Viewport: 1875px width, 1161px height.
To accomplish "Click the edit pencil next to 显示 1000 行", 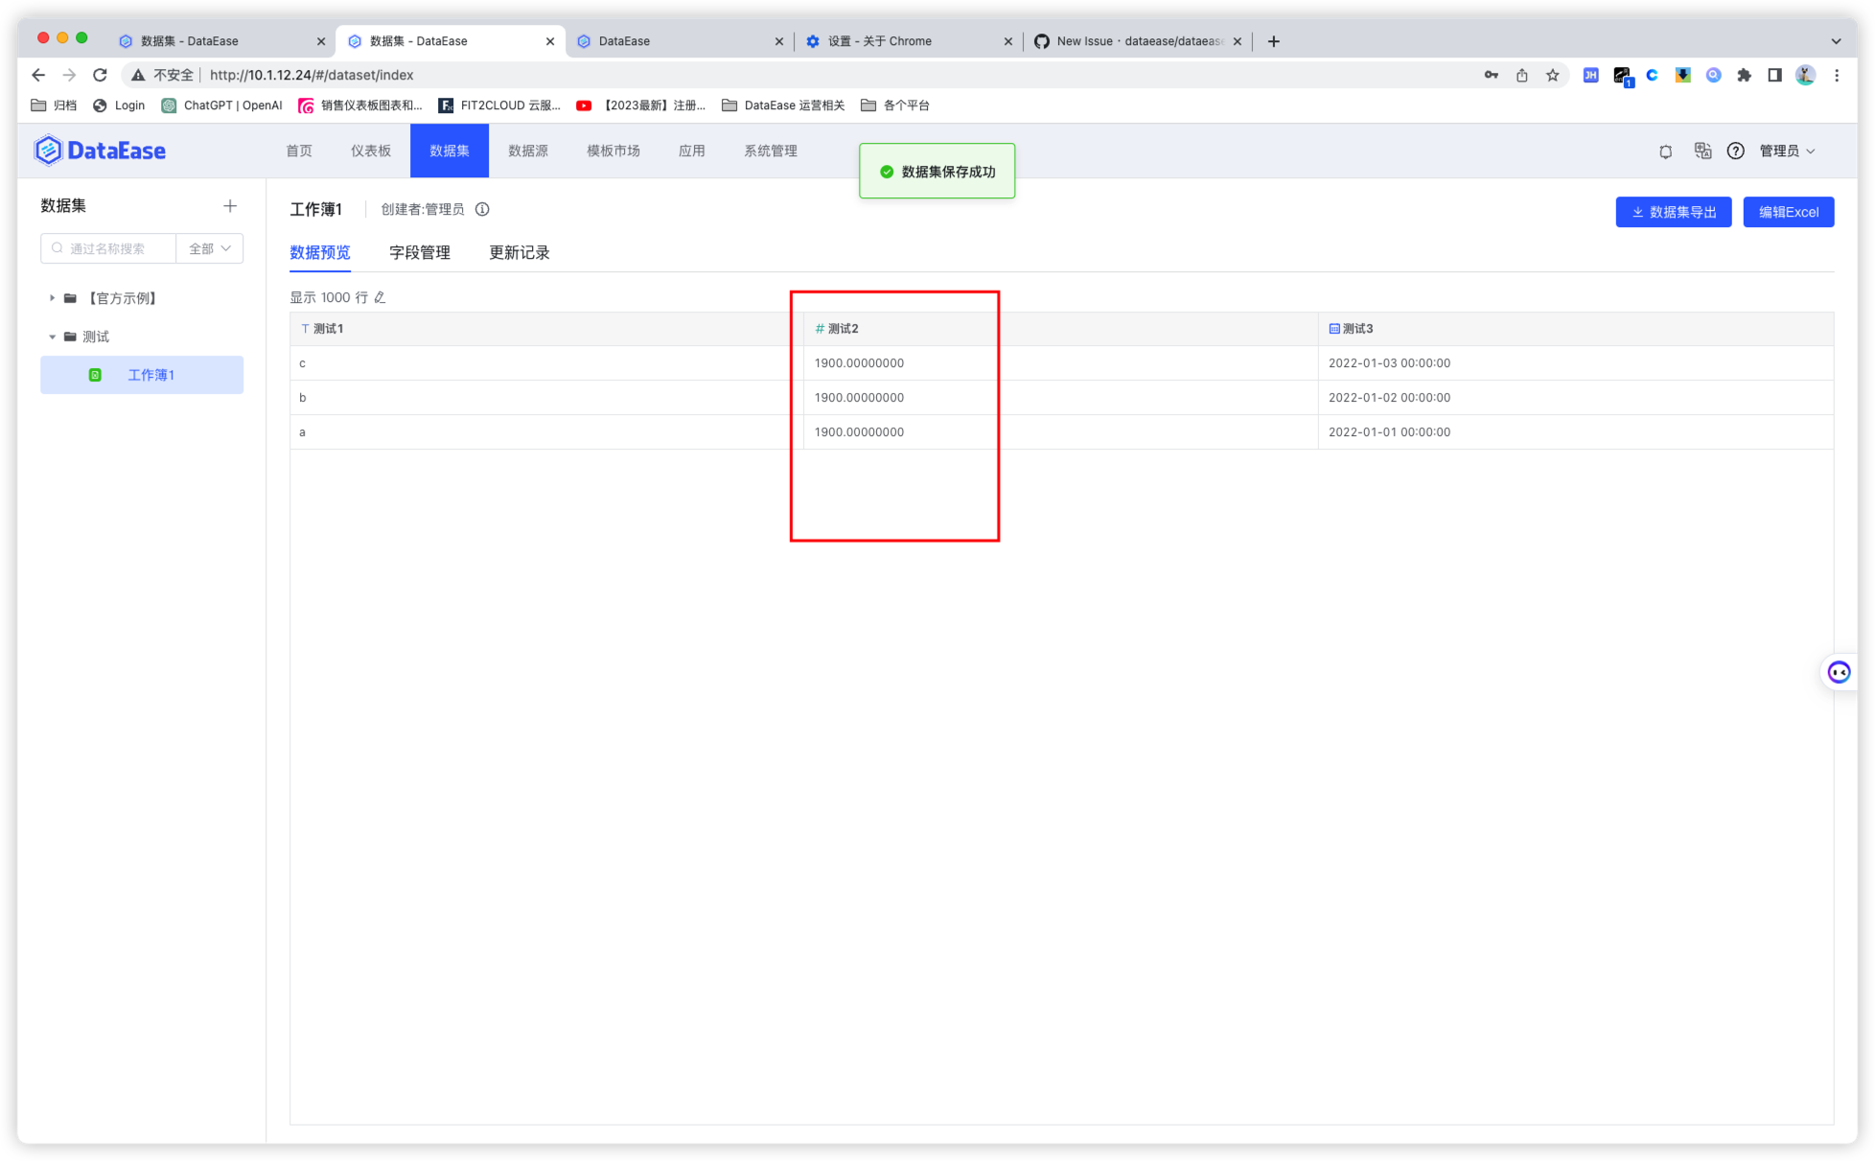I will (x=381, y=297).
